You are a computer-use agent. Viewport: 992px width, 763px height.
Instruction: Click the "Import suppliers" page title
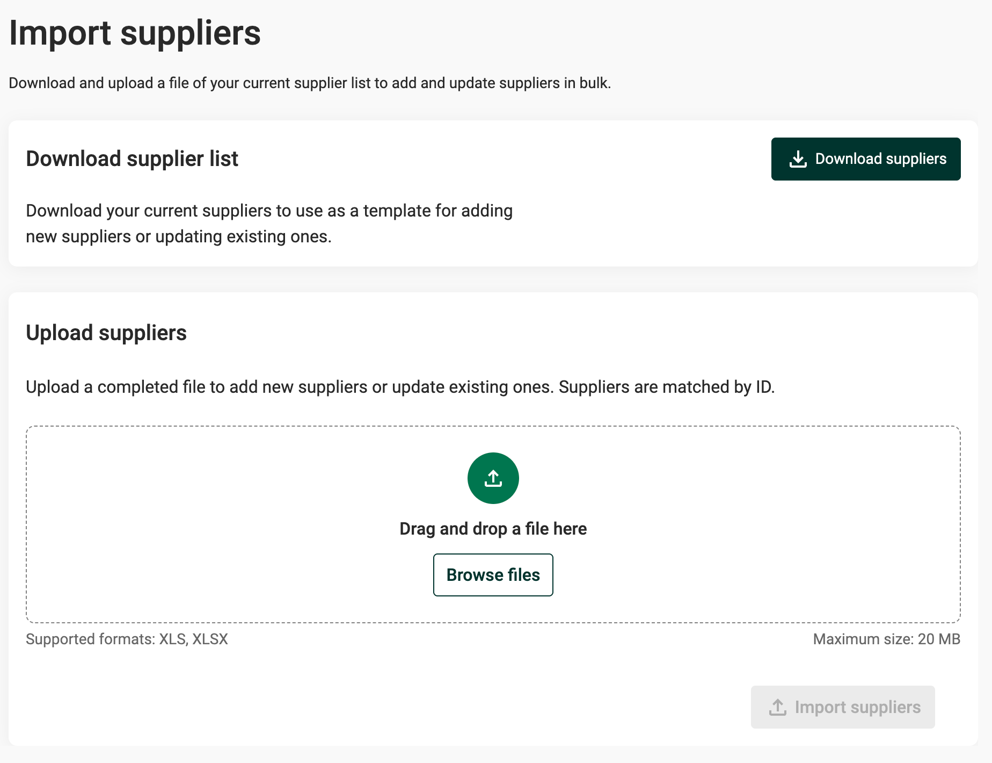click(x=135, y=33)
